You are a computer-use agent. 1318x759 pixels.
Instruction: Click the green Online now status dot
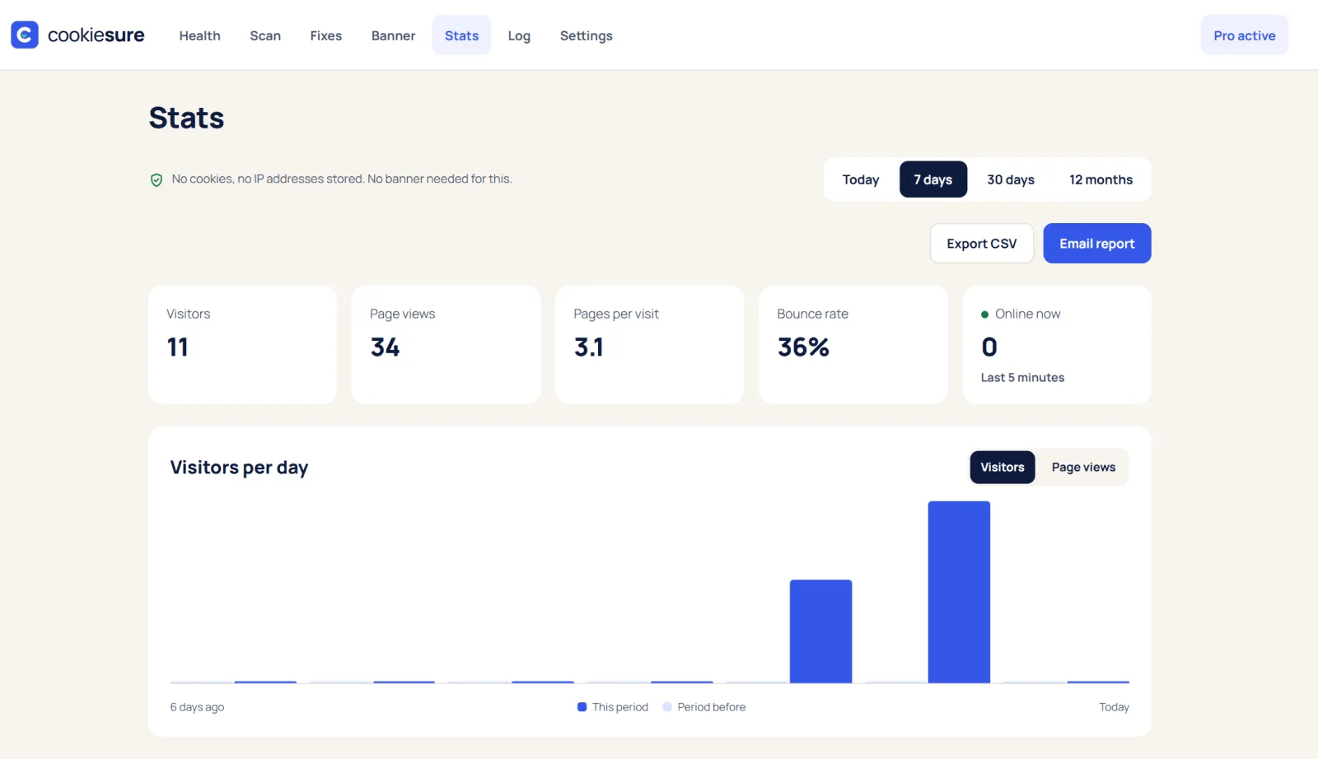(x=984, y=314)
